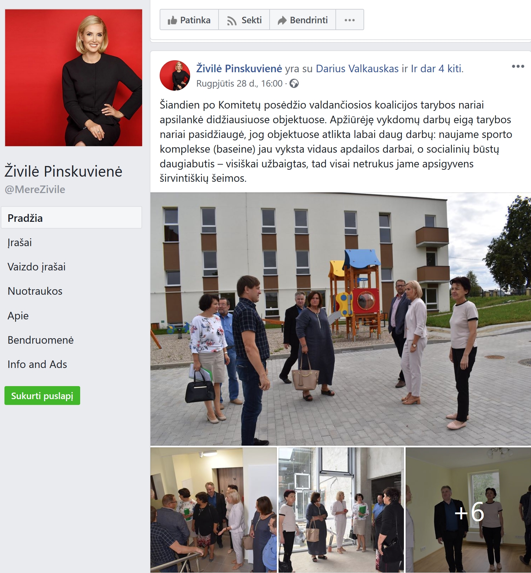Go to Vaizdo įrašai section
This screenshot has width=531, height=573.
pos(36,267)
